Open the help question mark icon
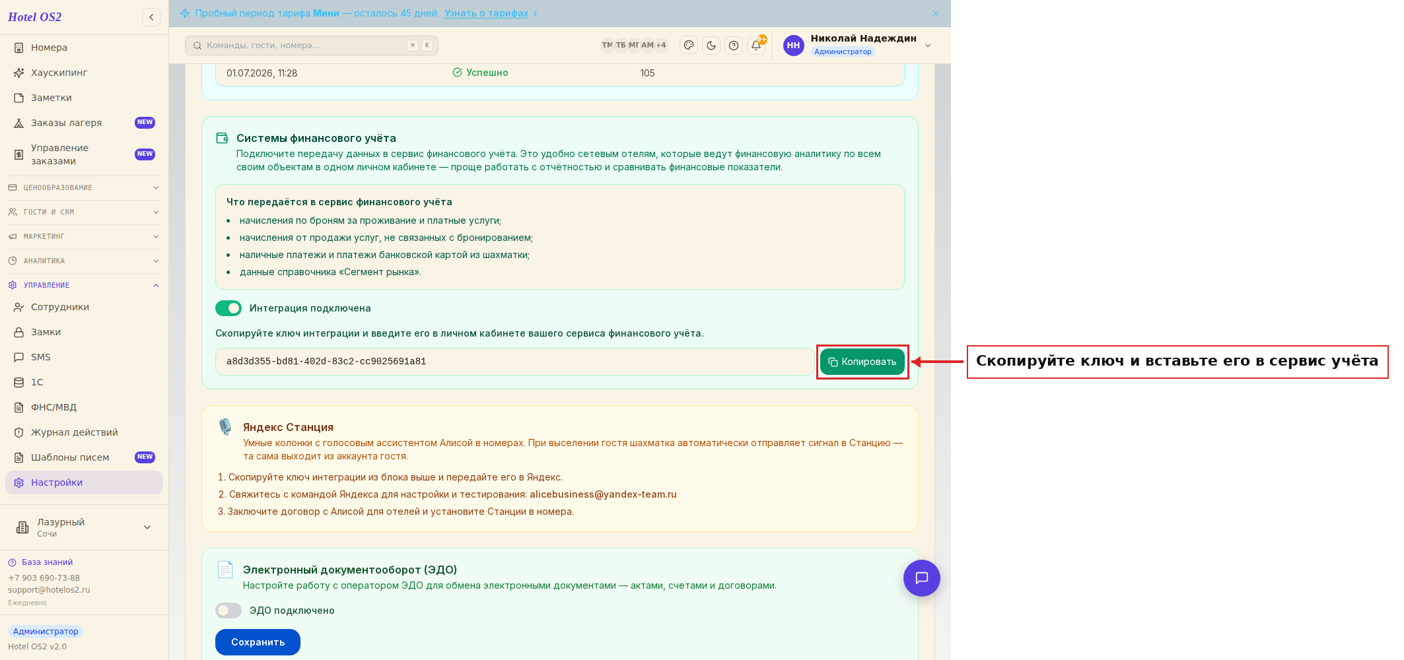 click(x=734, y=46)
